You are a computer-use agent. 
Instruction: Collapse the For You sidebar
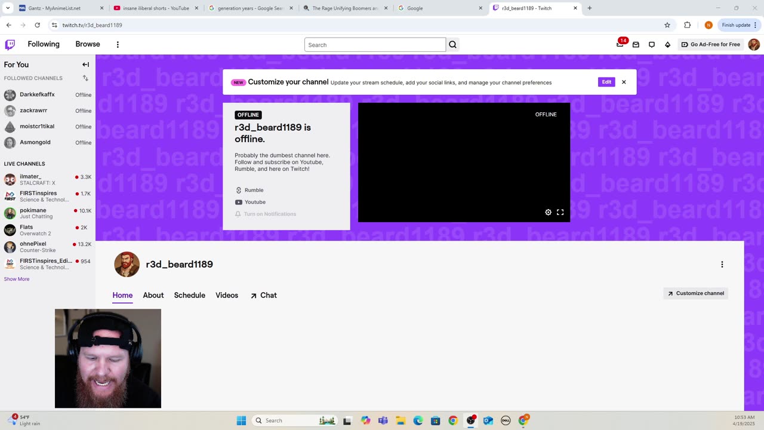click(85, 64)
